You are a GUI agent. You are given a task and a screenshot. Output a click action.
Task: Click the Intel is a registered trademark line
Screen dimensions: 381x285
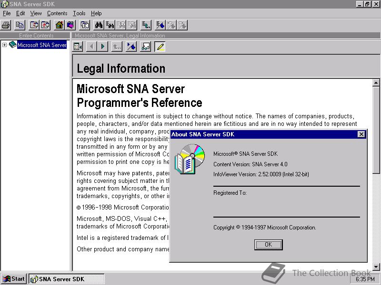[x=122, y=238]
